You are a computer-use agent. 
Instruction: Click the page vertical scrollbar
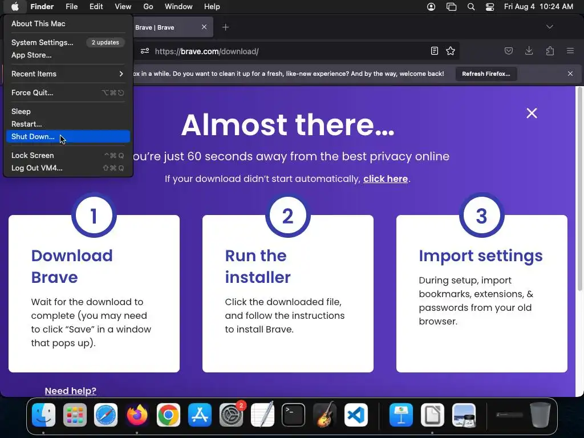[x=579, y=189]
